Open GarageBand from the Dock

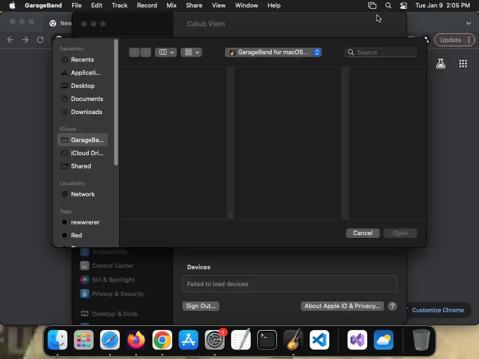click(x=293, y=340)
